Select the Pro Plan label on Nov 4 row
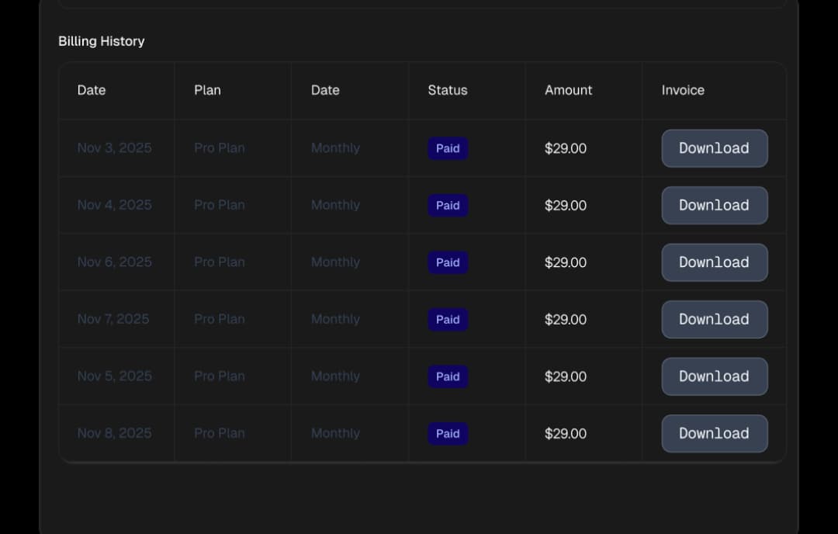 [219, 205]
